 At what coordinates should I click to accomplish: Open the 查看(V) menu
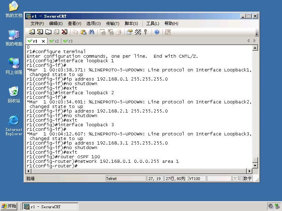[x=74, y=24]
